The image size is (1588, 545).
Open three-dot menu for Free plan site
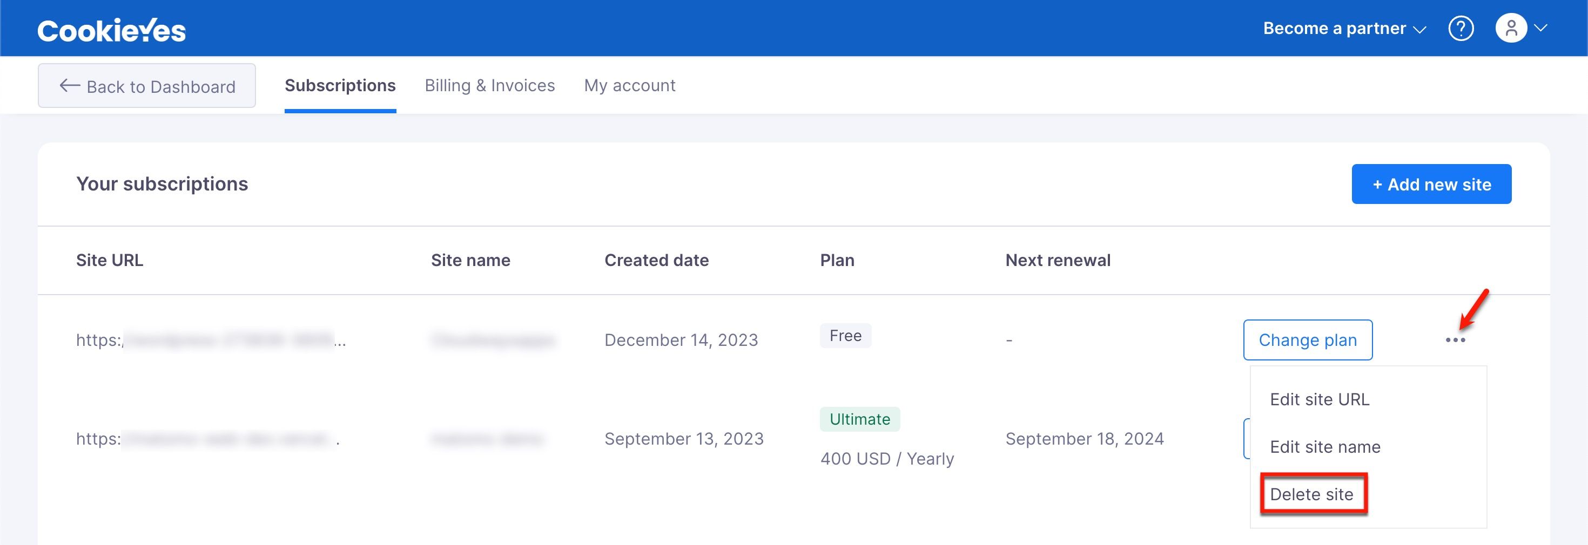click(x=1455, y=340)
